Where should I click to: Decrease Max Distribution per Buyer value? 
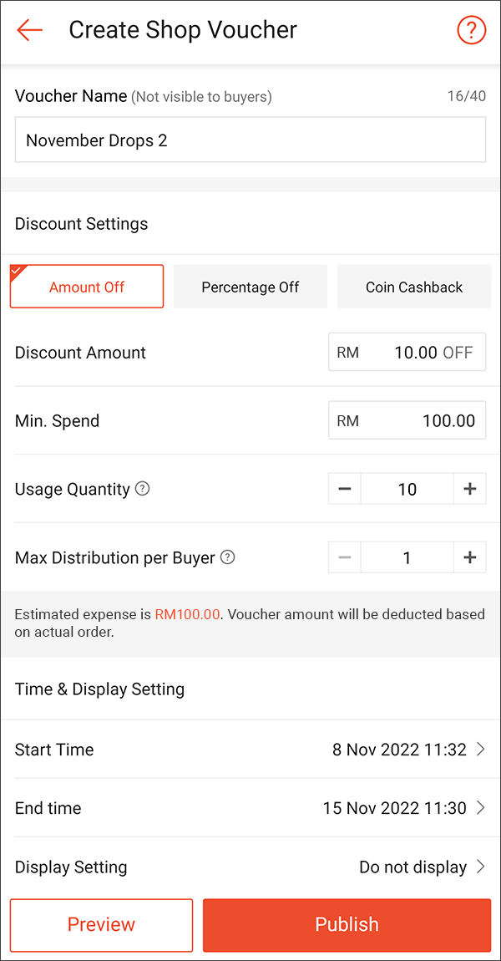(344, 557)
